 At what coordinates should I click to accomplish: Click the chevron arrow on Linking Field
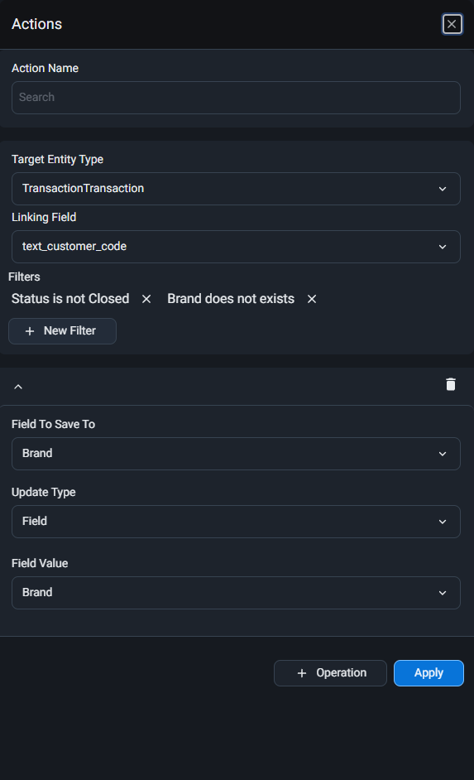pos(443,247)
